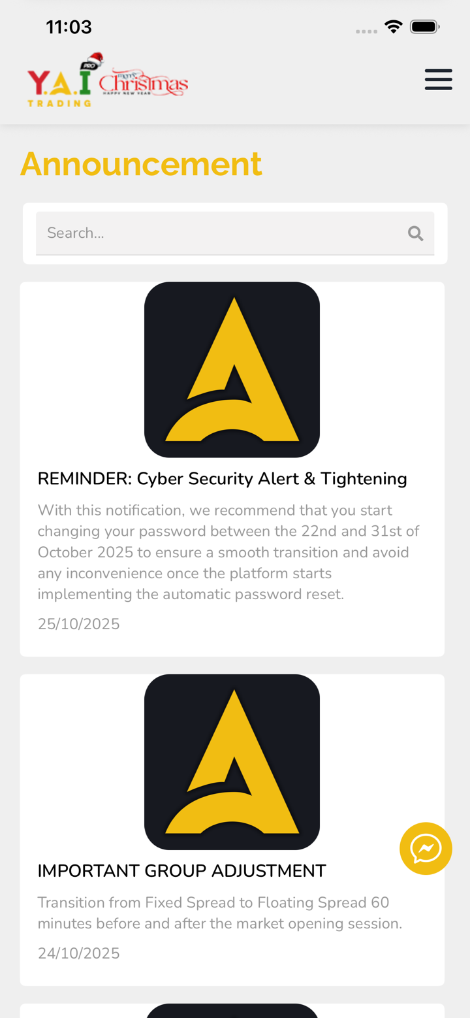470x1018 pixels.
Task: Open the hamburger navigation menu
Action: coord(438,79)
